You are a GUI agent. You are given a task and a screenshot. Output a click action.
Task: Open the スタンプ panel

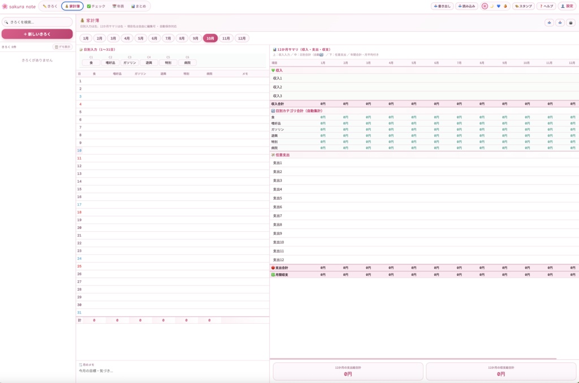coord(523,6)
